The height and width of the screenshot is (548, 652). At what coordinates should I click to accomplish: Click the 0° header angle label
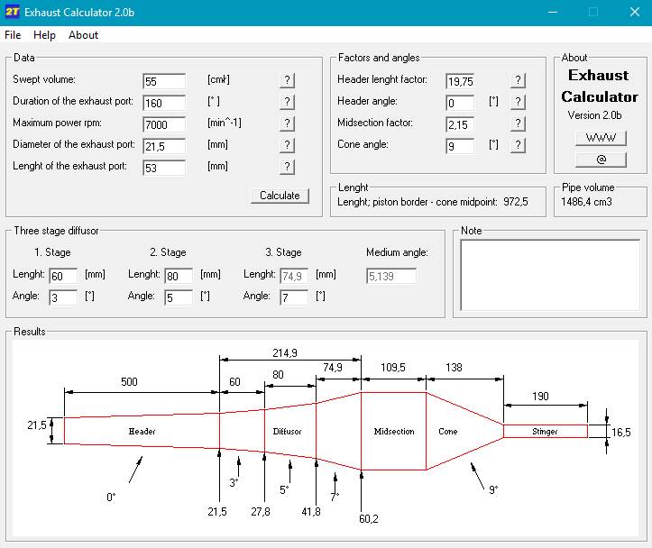click(x=111, y=498)
